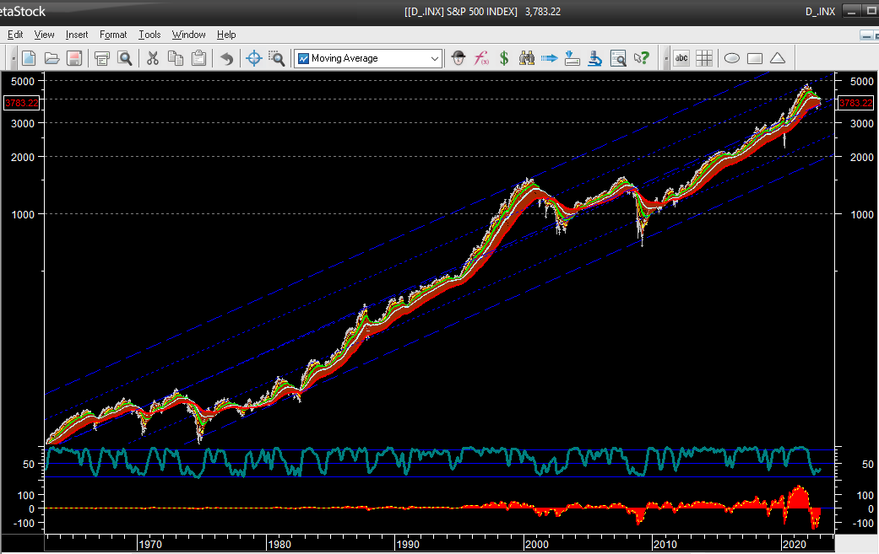Click the 2000 marker on date axis

[536, 545]
